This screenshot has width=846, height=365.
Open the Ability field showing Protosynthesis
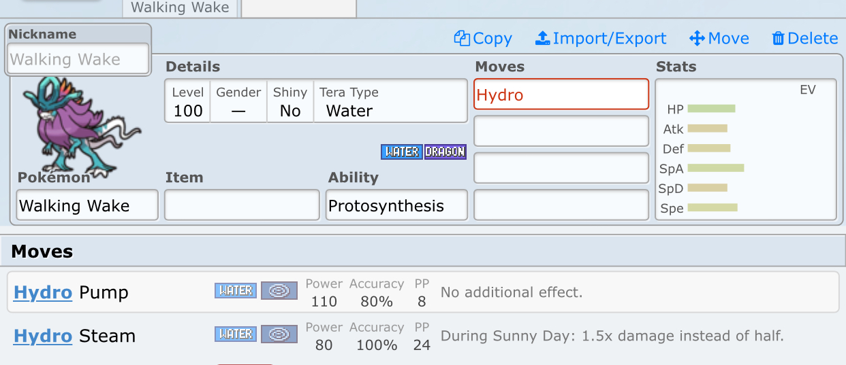[397, 205]
